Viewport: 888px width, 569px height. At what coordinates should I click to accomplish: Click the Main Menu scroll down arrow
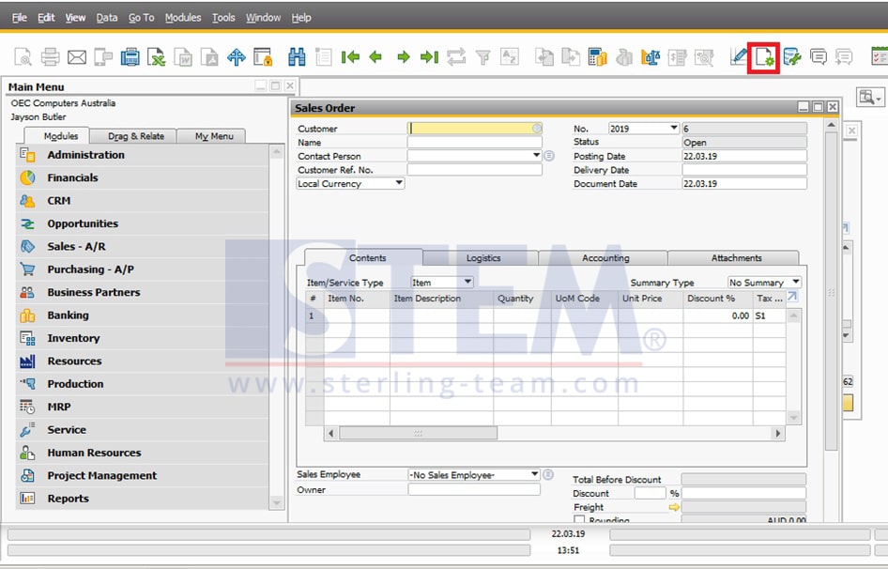click(276, 502)
